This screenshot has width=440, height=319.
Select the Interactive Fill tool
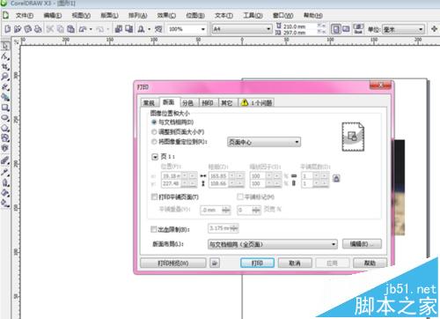click(5, 203)
